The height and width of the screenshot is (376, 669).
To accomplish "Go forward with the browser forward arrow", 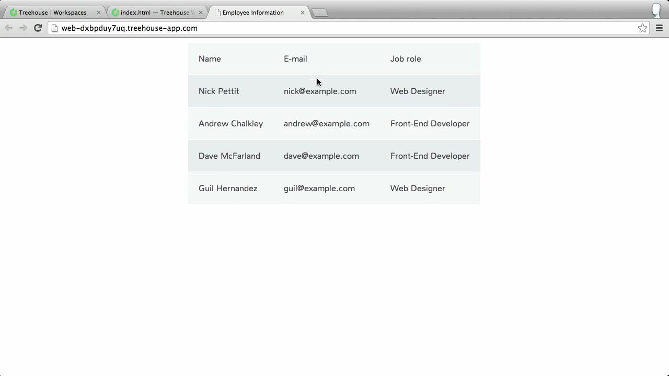I will (23, 28).
